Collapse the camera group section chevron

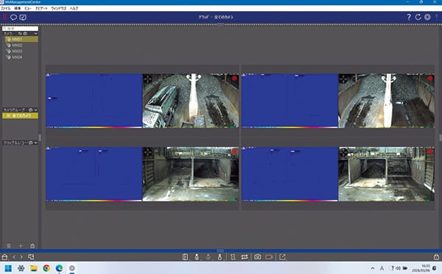pyautogui.click(x=36, y=109)
